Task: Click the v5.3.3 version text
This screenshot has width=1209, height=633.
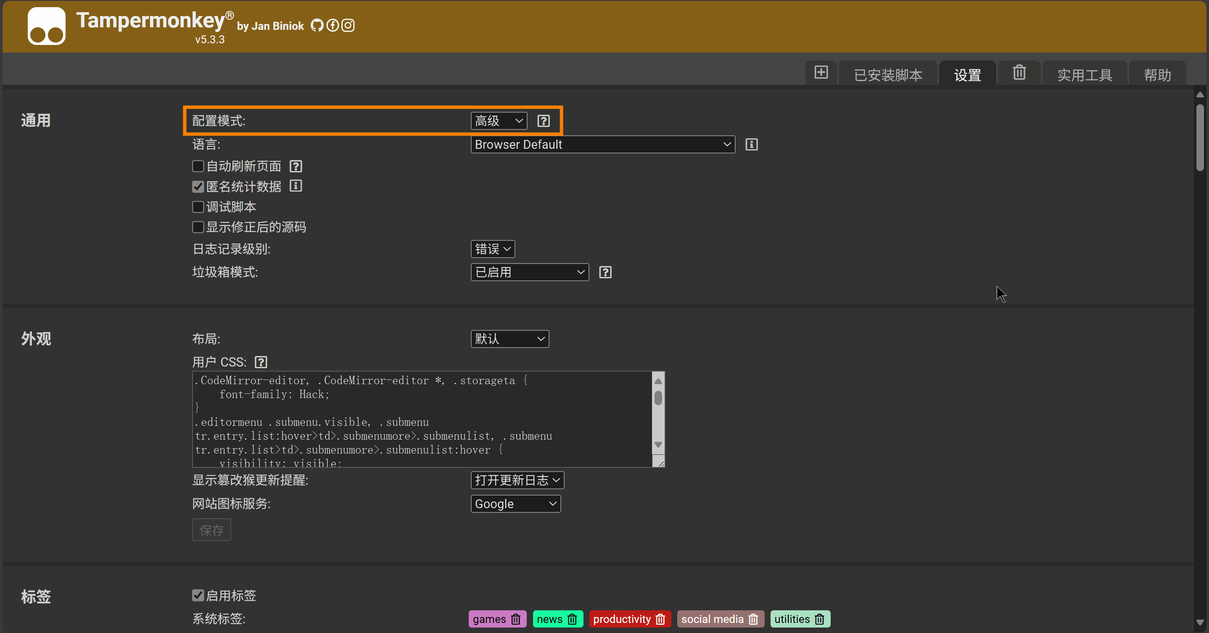Action: 210,40
